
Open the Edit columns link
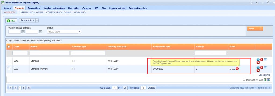click(264, 75)
